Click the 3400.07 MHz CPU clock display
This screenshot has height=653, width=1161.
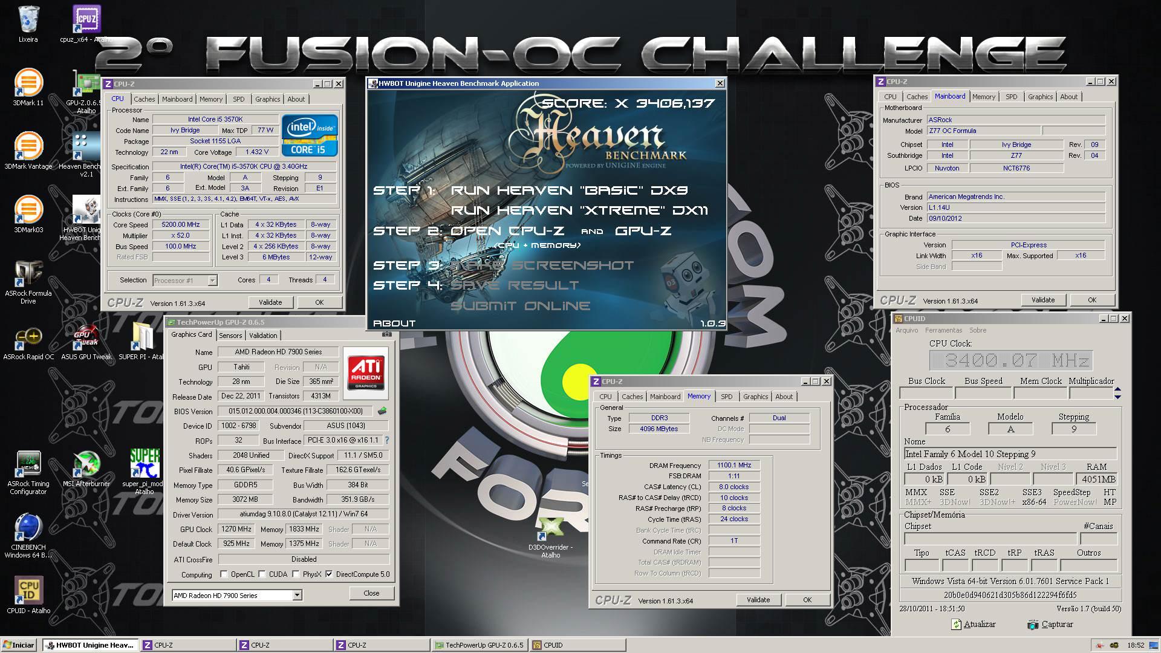click(1010, 361)
